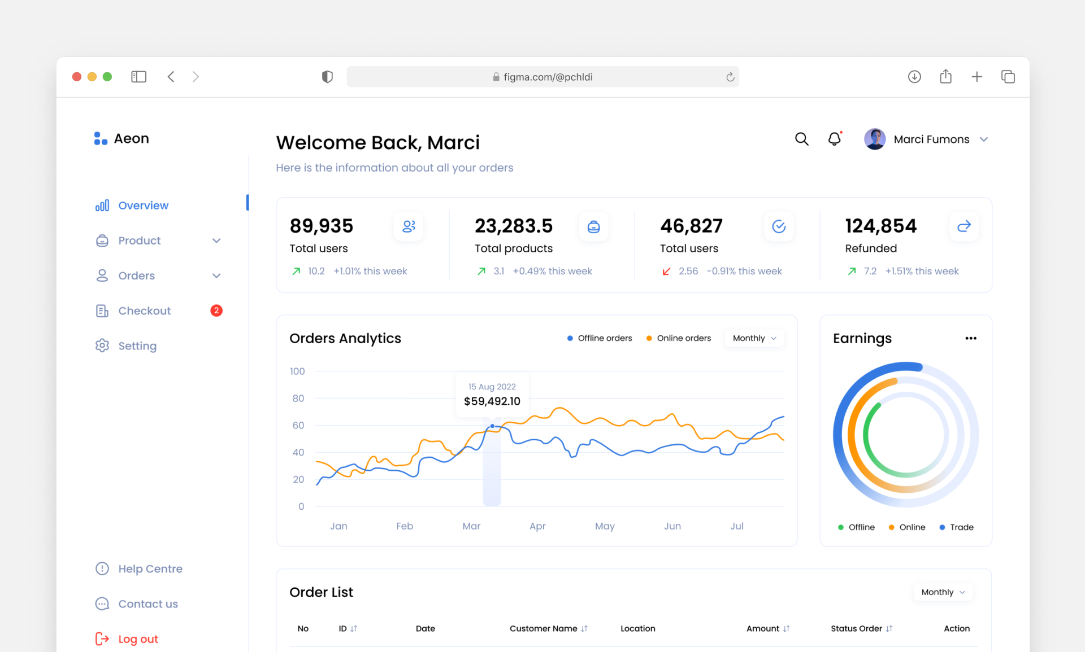Go forward with browser forward arrow
The height and width of the screenshot is (652, 1085).
[x=196, y=77]
